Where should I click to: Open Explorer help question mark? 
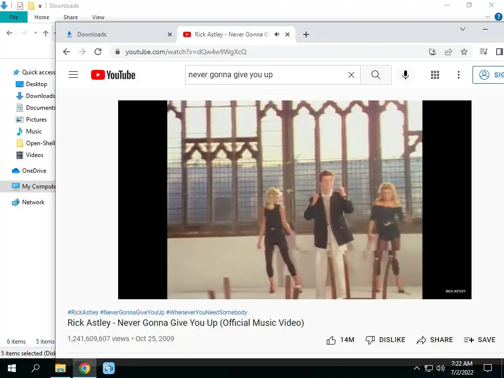click(499, 17)
